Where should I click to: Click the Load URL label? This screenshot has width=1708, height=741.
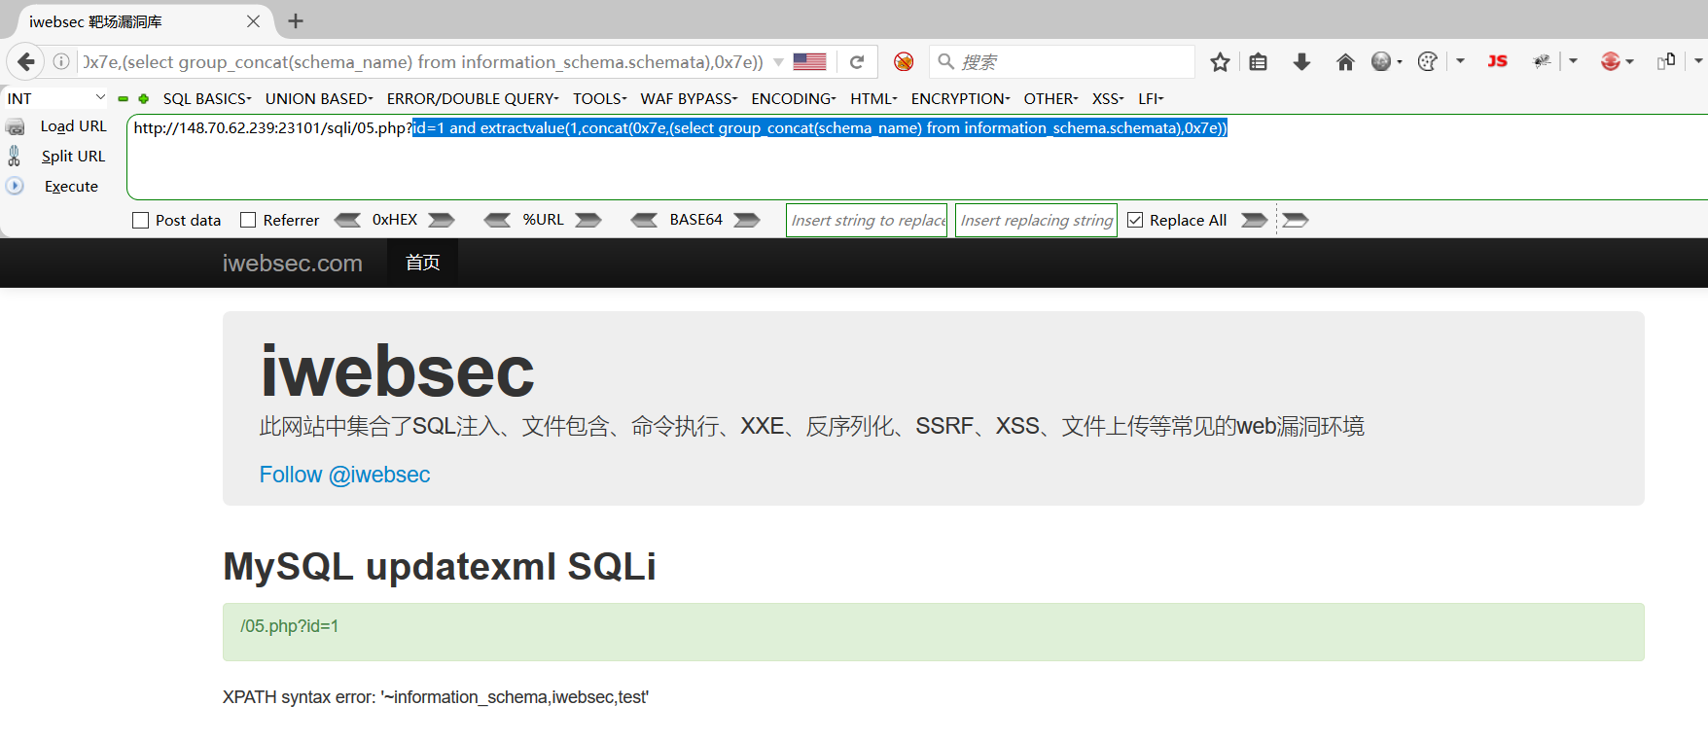point(73,126)
